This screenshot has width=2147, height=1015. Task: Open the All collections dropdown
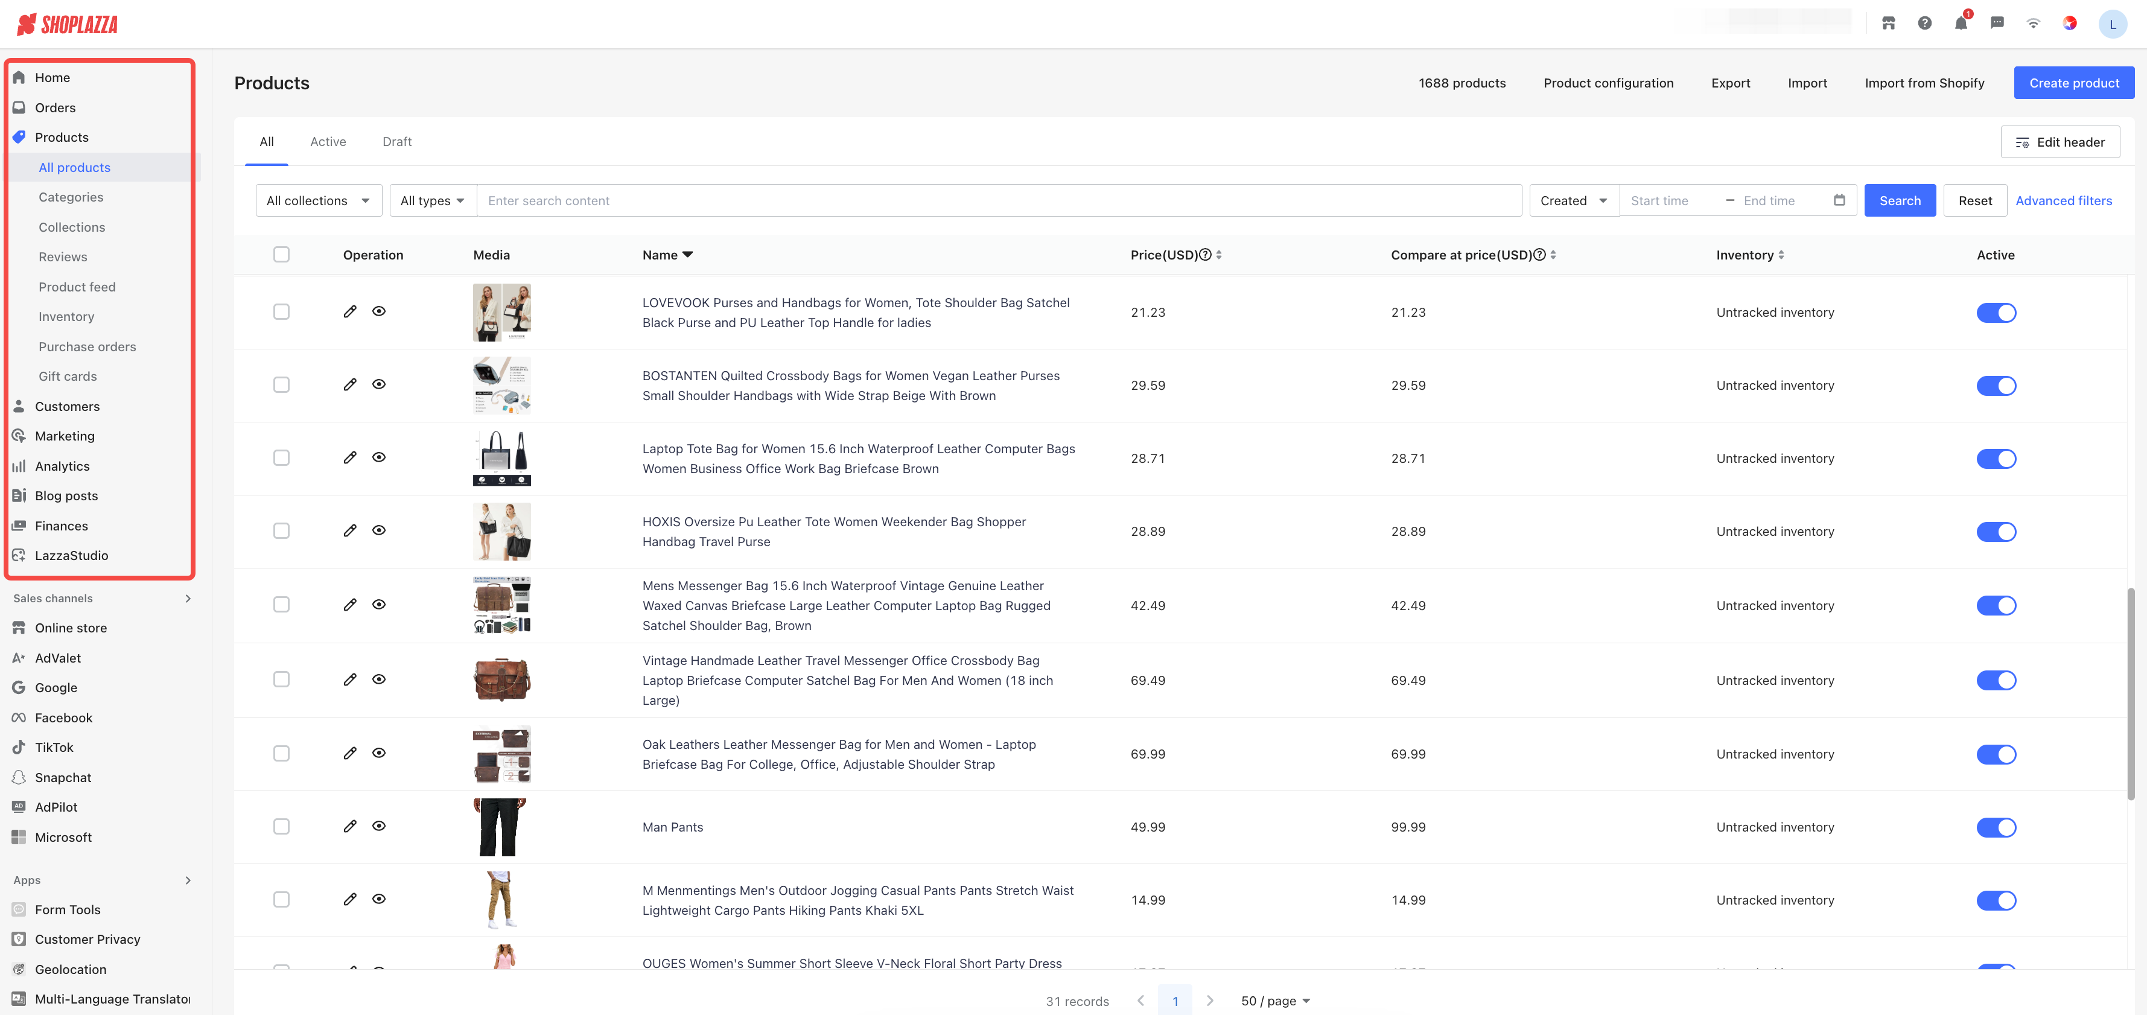[x=319, y=200]
